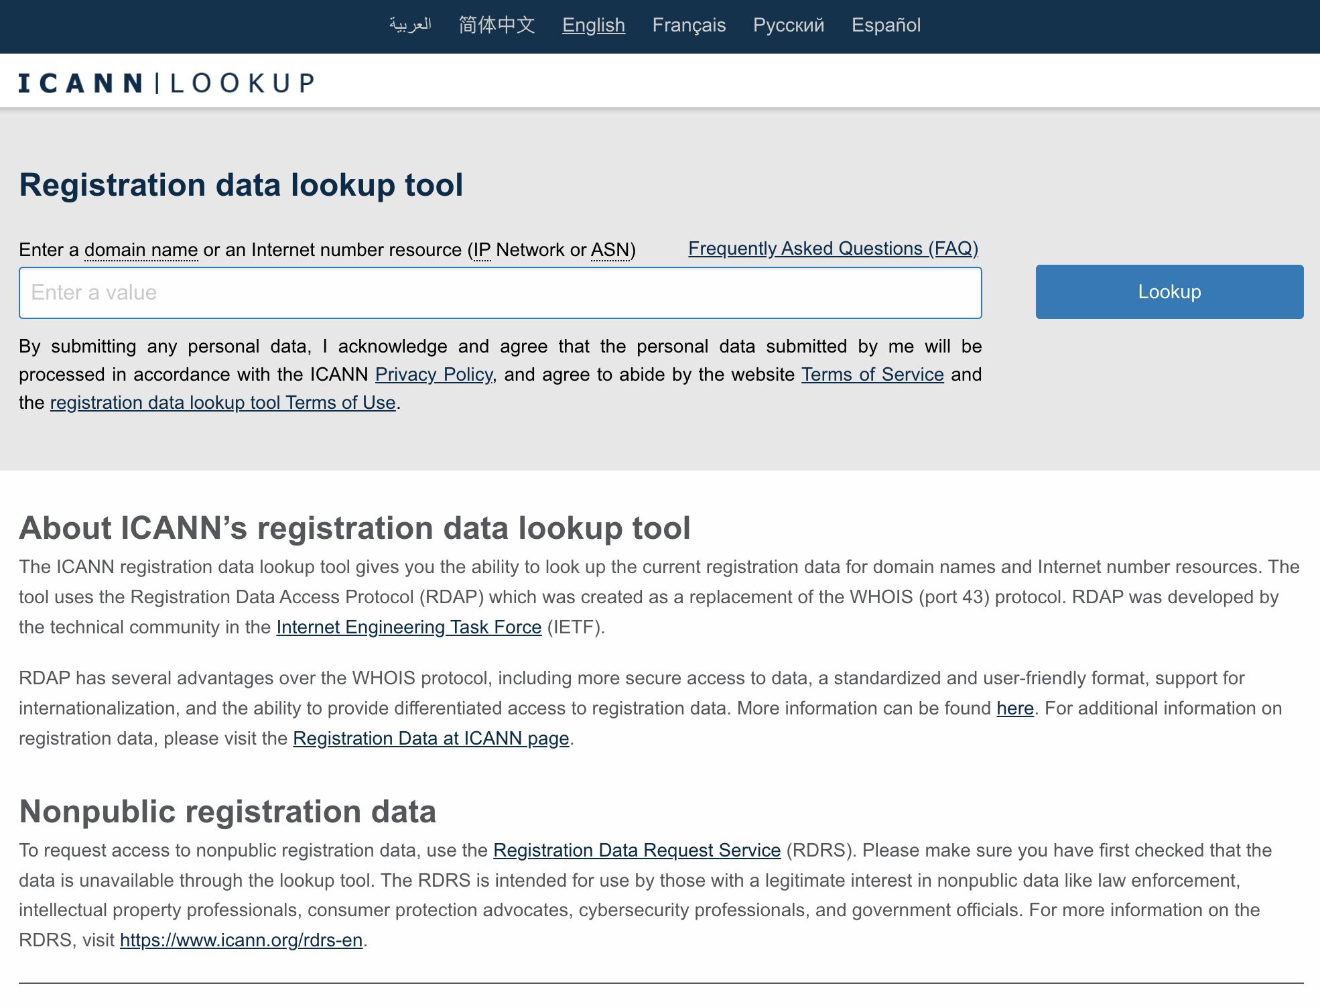Open Registration Data at ICANN page link
1320x1008 pixels.
(x=431, y=739)
